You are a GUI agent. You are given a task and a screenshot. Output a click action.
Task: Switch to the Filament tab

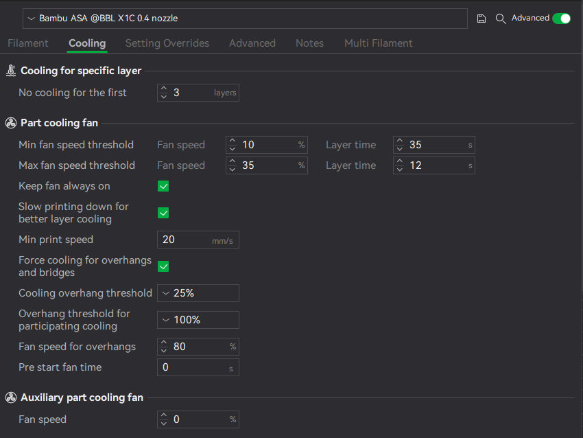pos(28,43)
